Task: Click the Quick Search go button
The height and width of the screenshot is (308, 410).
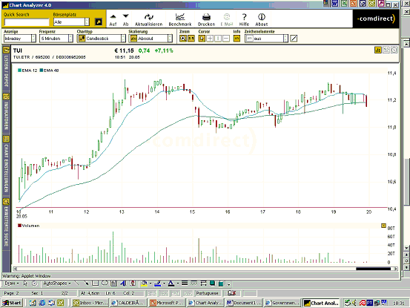Action: (x=99, y=22)
